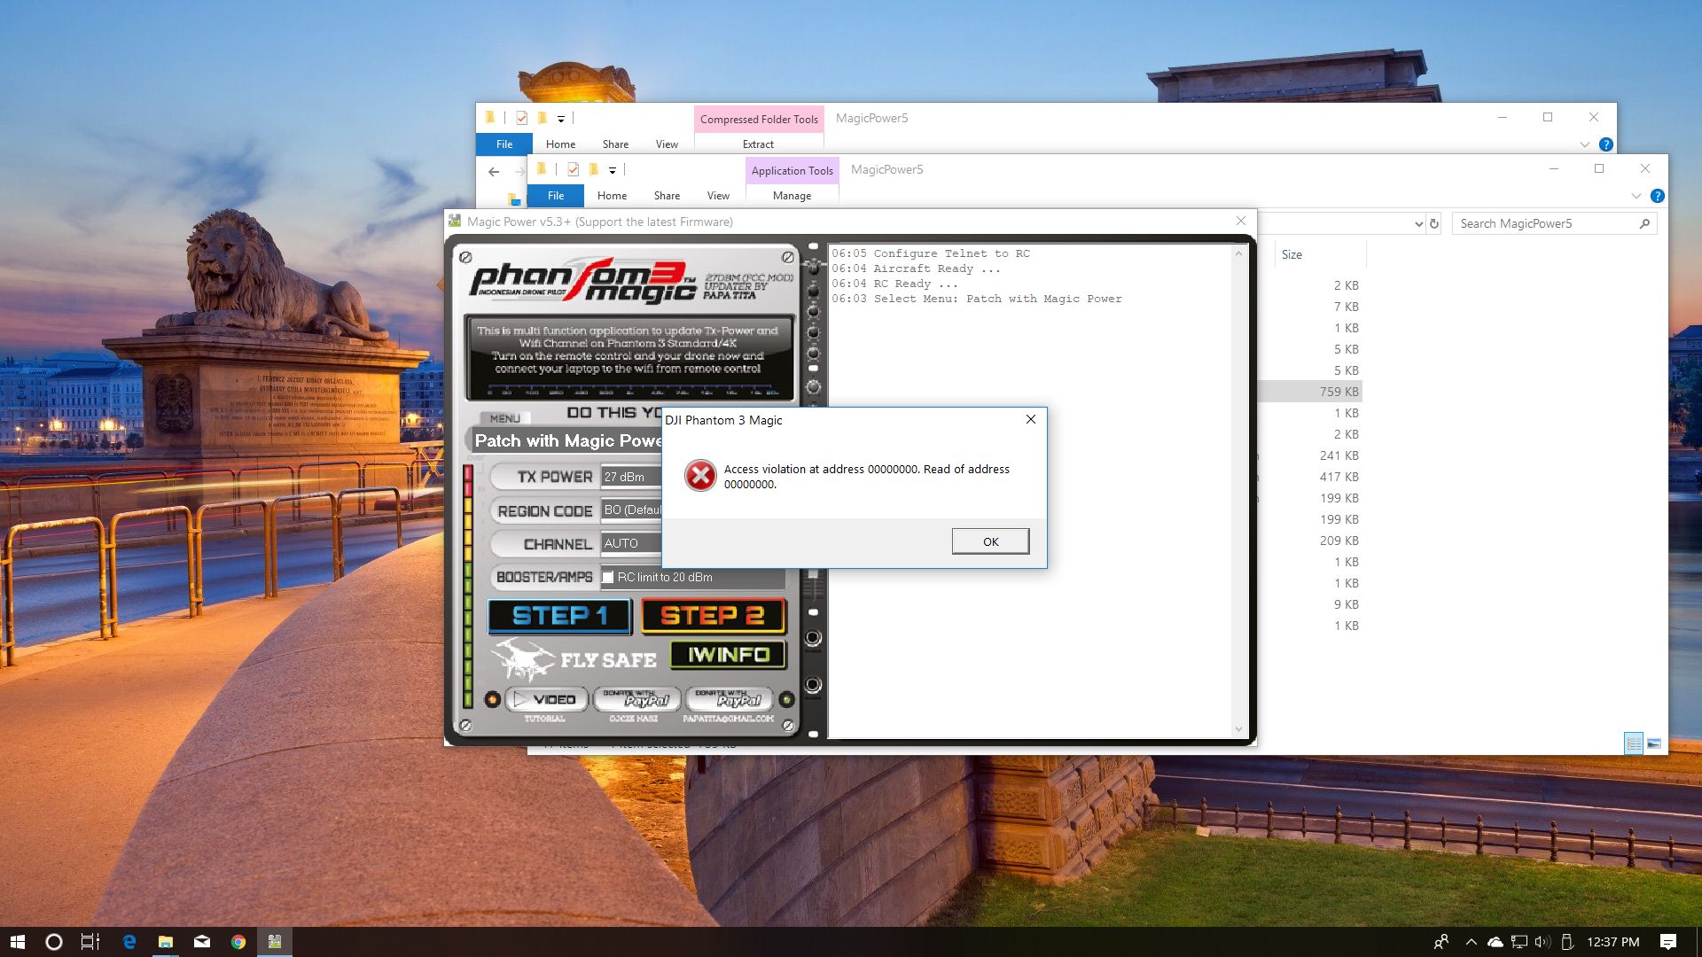Enable RC limit to 20 dBm checkbox

click(x=608, y=577)
